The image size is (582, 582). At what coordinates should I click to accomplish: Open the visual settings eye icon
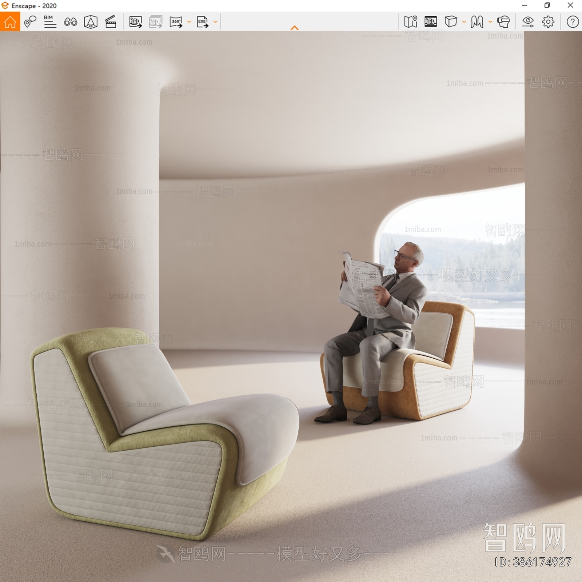click(x=528, y=22)
